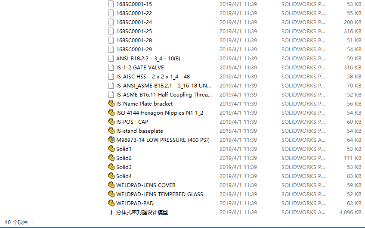Click the 83 KB size of Solid4
Viewport: 365px width, 228px height.
click(x=354, y=176)
